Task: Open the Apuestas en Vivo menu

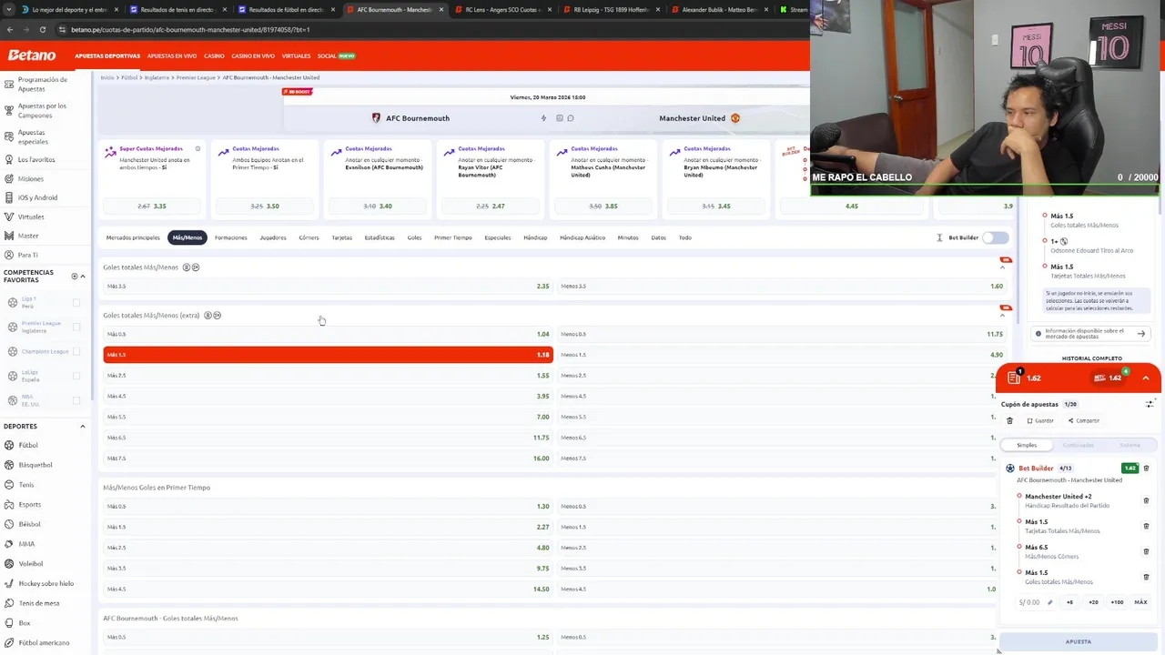Action: click(172, 55)
